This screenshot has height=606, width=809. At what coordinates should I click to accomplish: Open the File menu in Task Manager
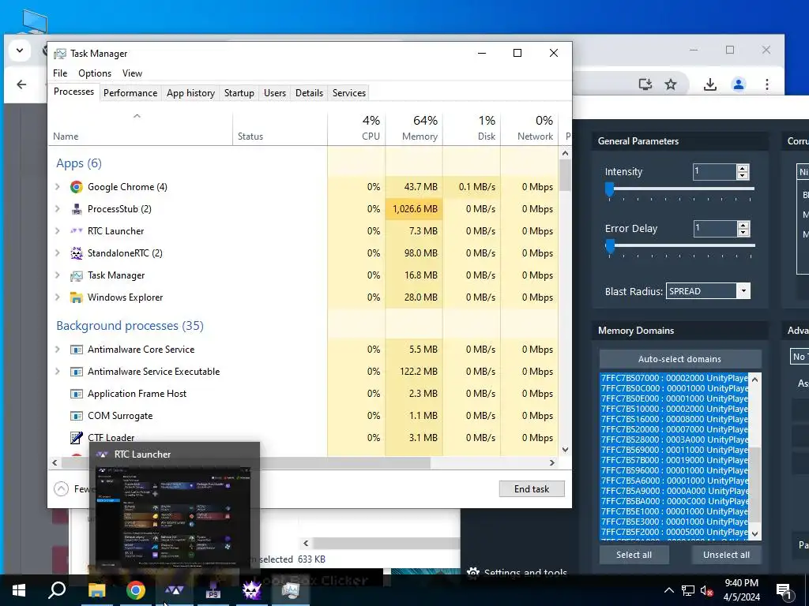coord(60,73)
